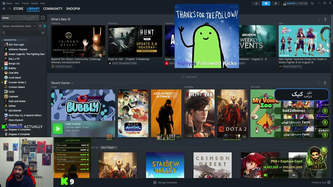Open the Counter-Strike 2 recent game cover

[x=166, y=113]
